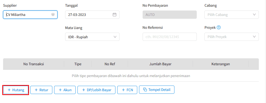The width and height of the screenshot is (266, 103).
Task: Click the copy icon on Tempel Detail
Action: (x=145, y=90)
